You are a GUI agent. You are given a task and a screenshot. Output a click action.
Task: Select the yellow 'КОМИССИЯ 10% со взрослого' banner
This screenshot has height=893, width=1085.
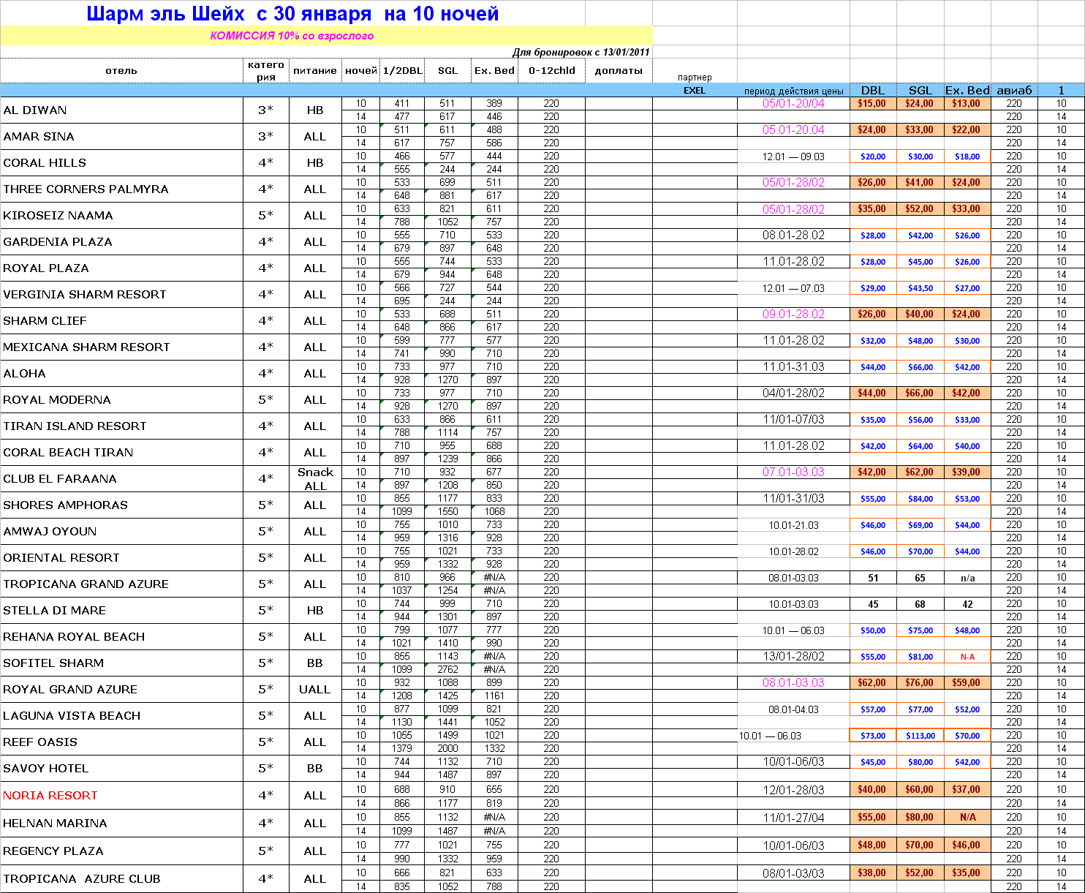click(292, 36)
